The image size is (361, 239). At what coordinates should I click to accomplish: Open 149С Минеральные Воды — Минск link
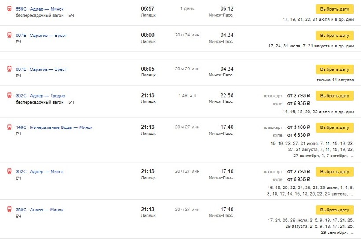[x=61, y=127]
